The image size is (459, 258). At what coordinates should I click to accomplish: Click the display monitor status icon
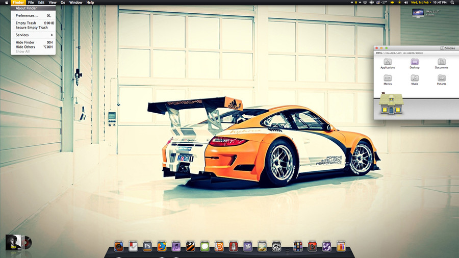(365, 3)
